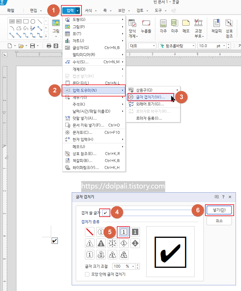Open the 편집 menu dropdown arrow
The image size is (241, 291).
[41, 11]
